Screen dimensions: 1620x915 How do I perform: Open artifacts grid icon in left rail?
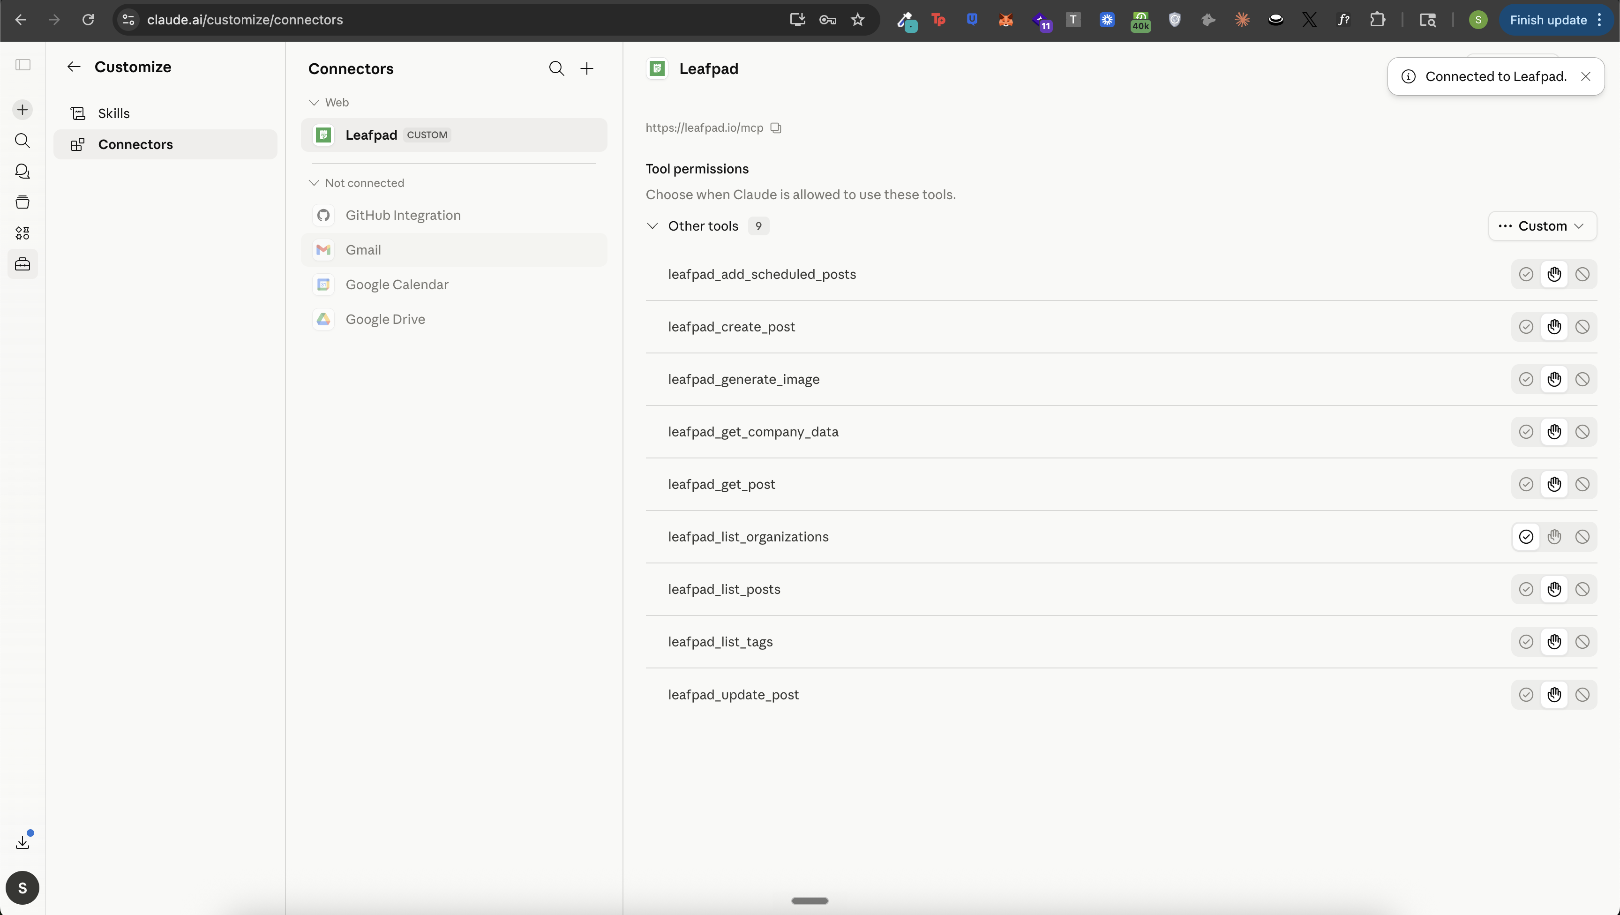22,232
